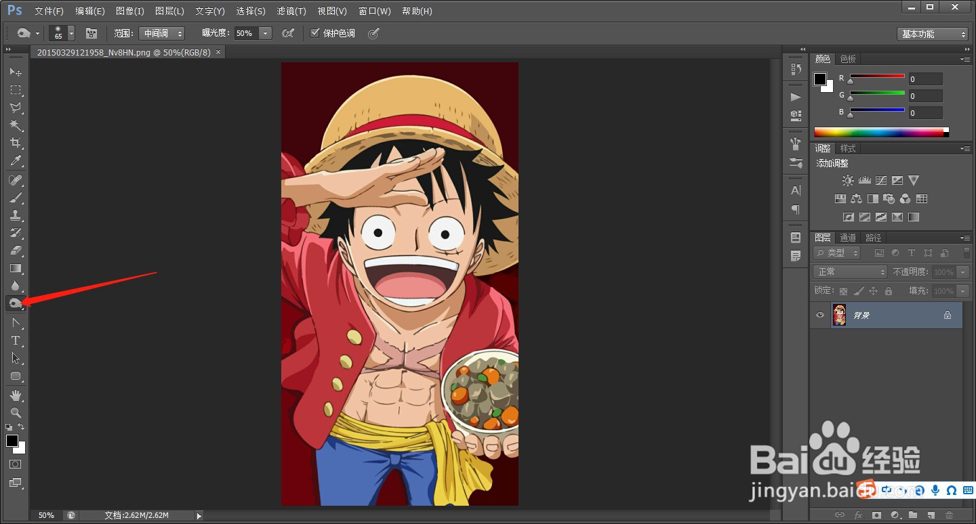The height and width of the screenshot is (524, 976).
Task: Toggle the brush panel button in options bar
Action: coord(91,33)
